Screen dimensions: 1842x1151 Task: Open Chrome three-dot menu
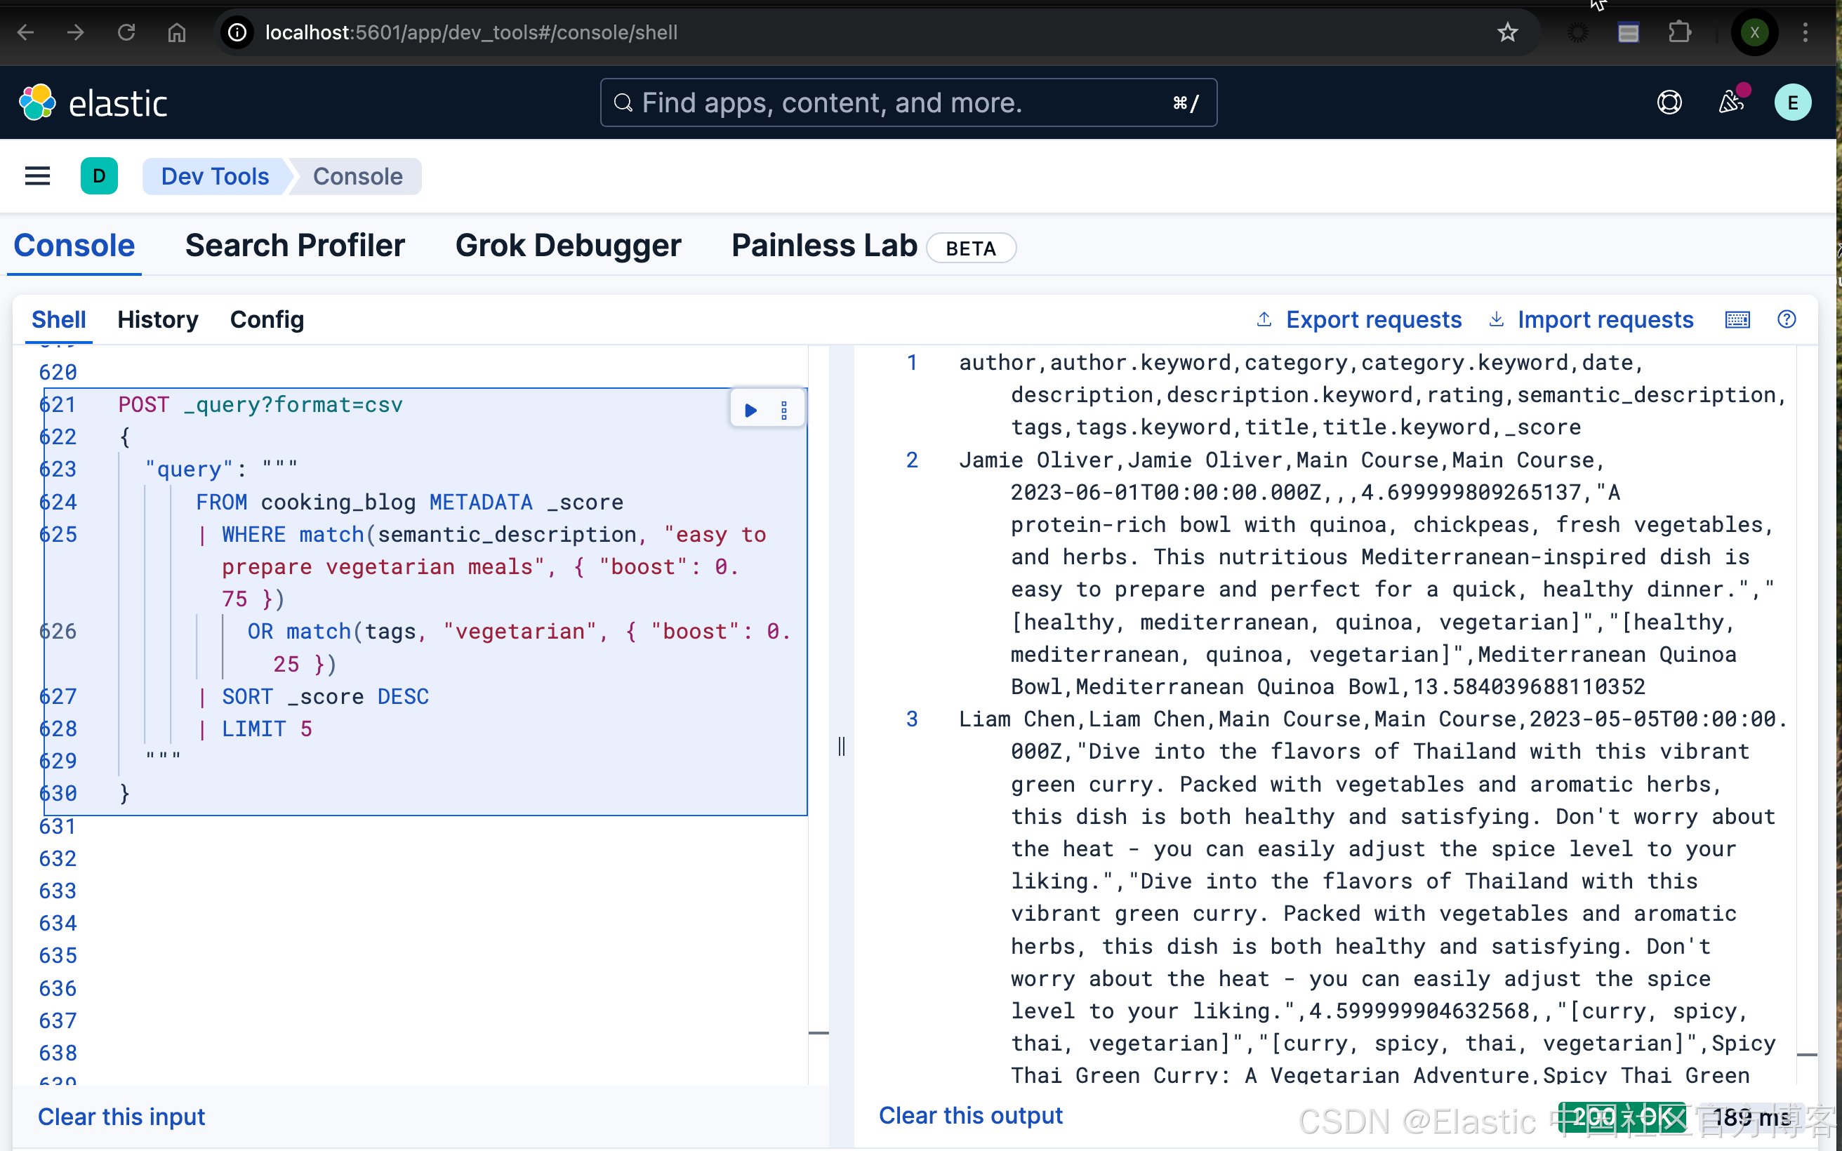tap(1805, 33)
